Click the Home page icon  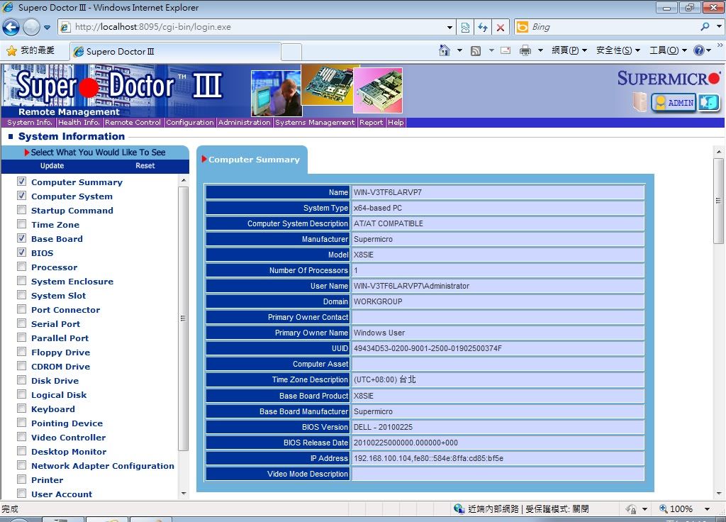tap(444, 50)
